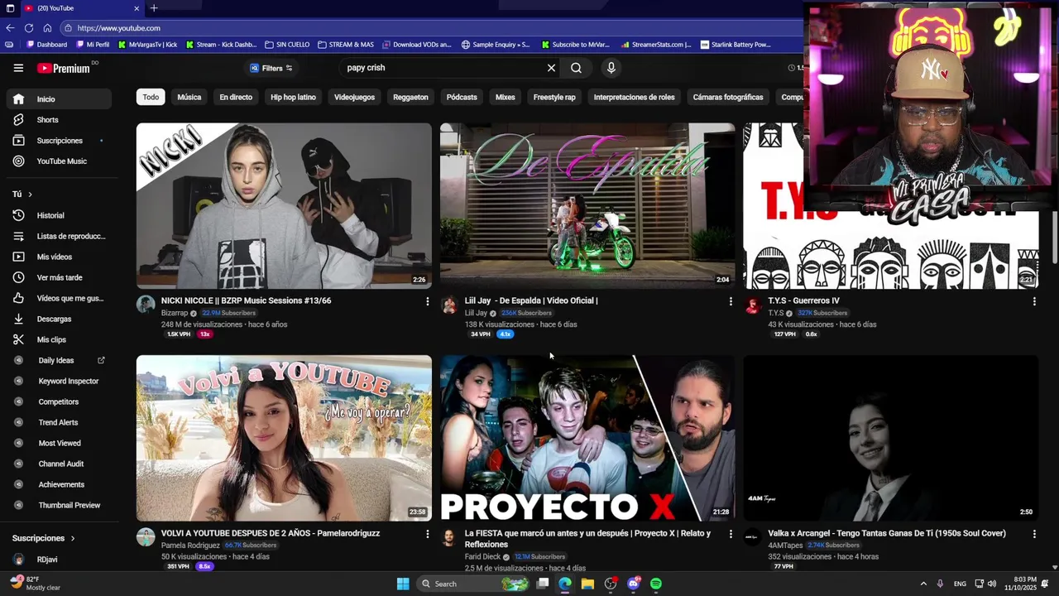Open Discord from the taskbar

click(x=634, y=584)
